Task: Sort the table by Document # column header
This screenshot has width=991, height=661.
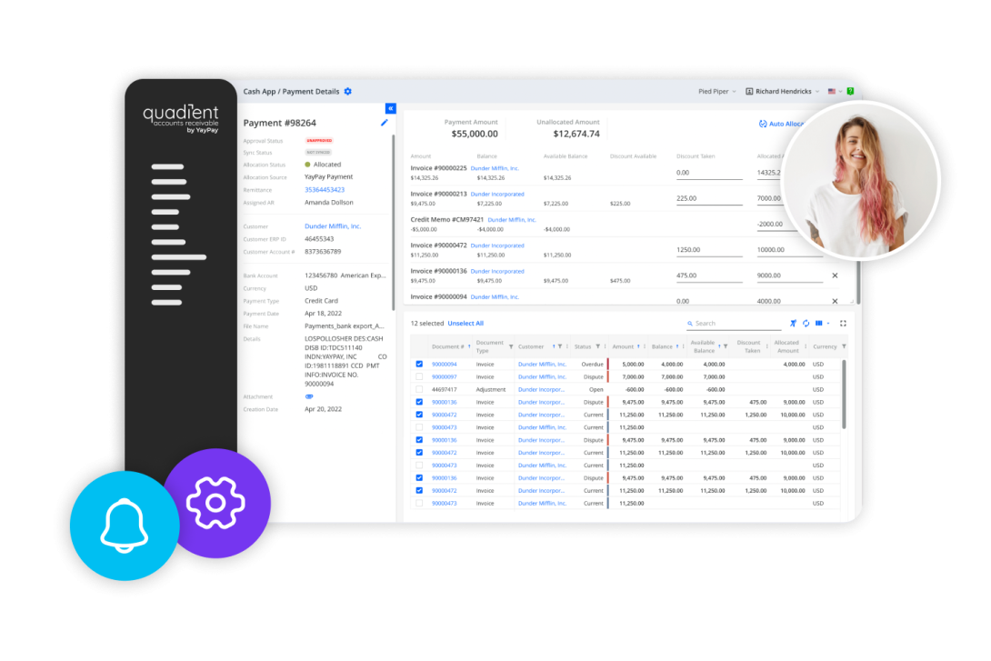Action: tap(447, 346)
